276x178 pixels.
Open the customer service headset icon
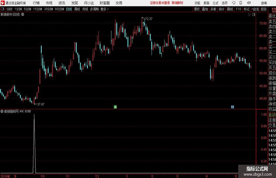pos(234,3)
